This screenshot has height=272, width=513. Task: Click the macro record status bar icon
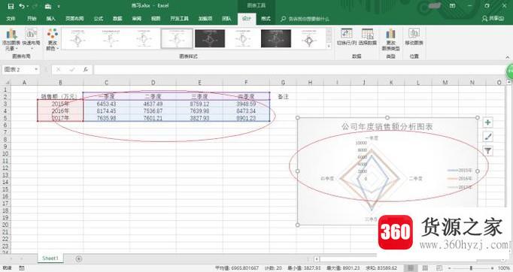pos(22,268)
